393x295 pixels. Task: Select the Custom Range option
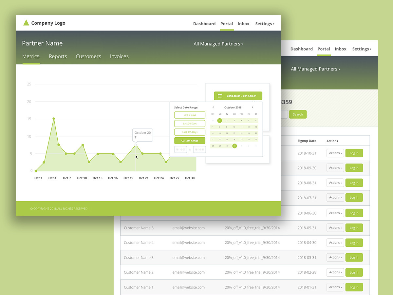(x=190, y=140)
